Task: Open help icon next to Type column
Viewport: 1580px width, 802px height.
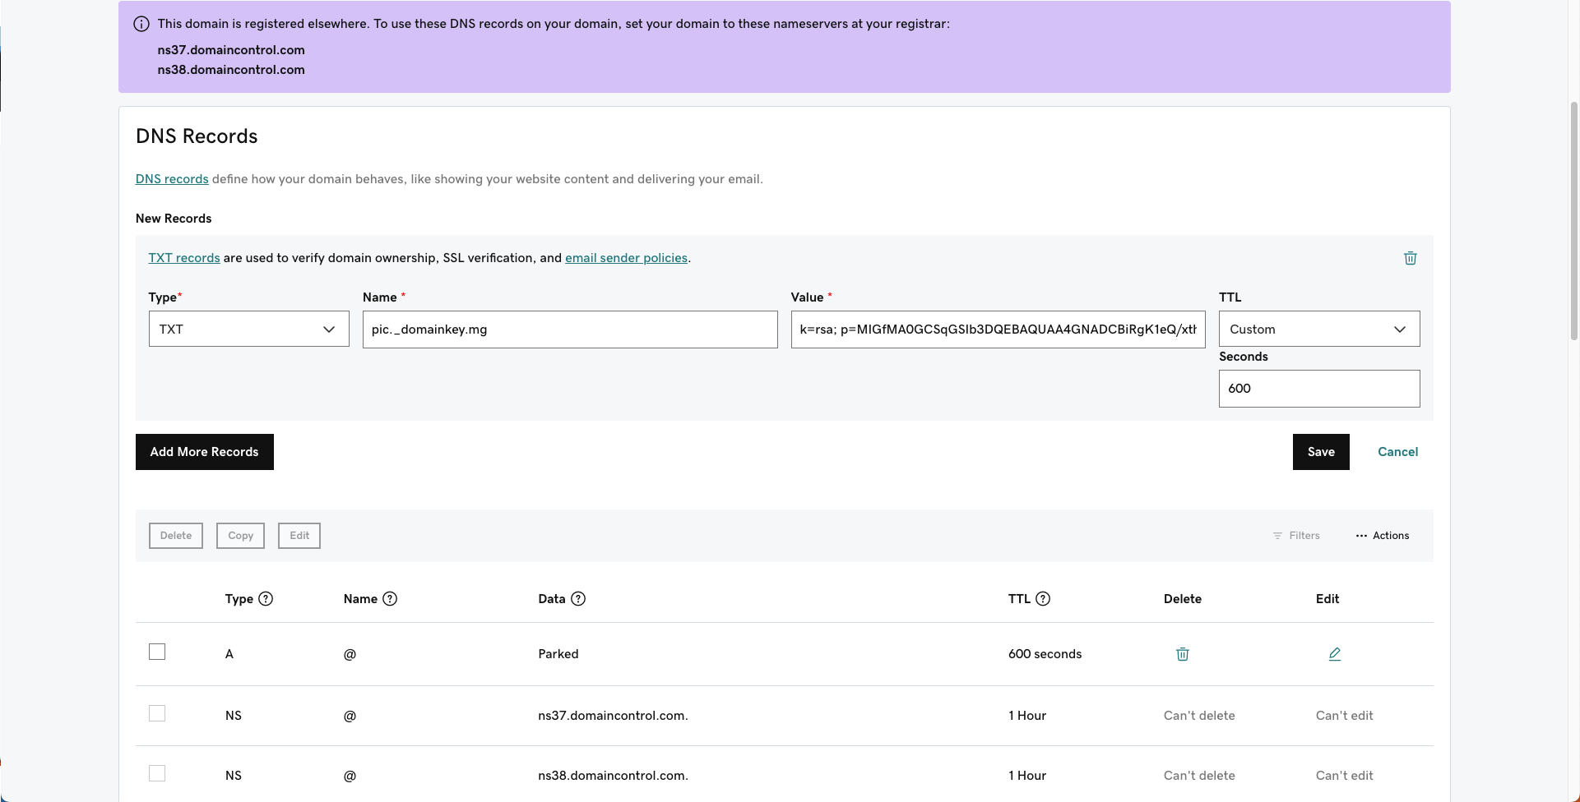Action: click(x=266, y=599)
